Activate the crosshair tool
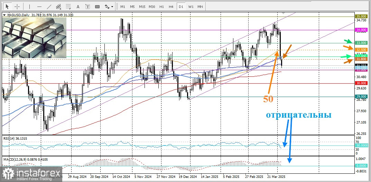Image resolution: width=371 pixels, height=182 pixels. point(17,7)
